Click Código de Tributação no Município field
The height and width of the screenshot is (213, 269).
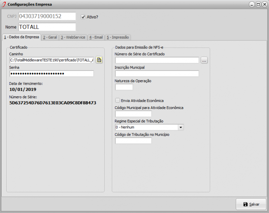(133, 141)
